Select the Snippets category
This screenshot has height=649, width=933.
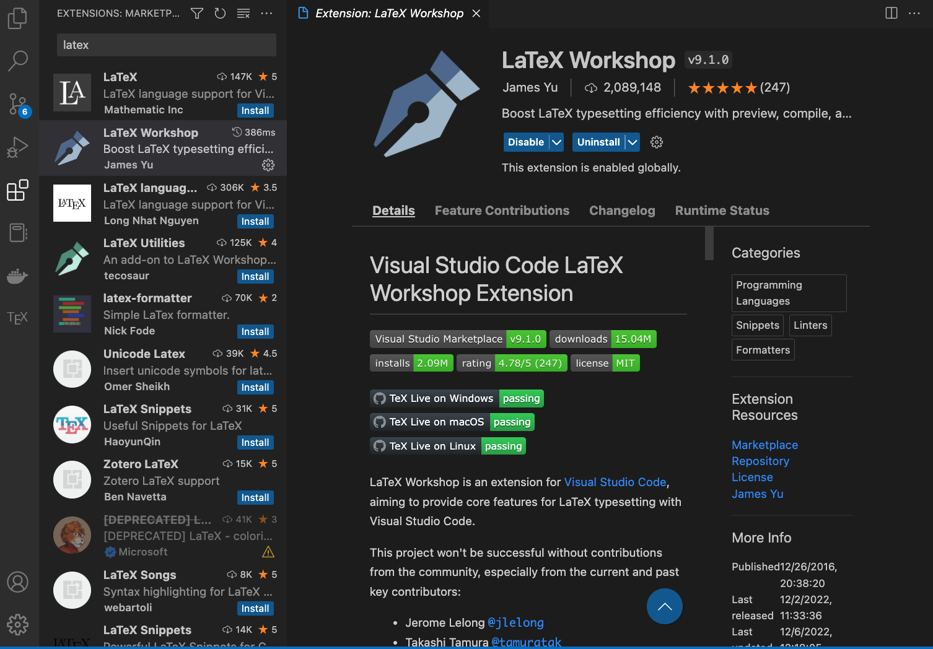tap(757, 325)
